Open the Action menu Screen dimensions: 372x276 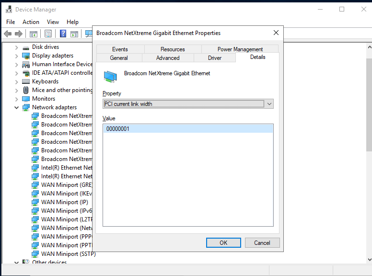[x=31, y=22]
